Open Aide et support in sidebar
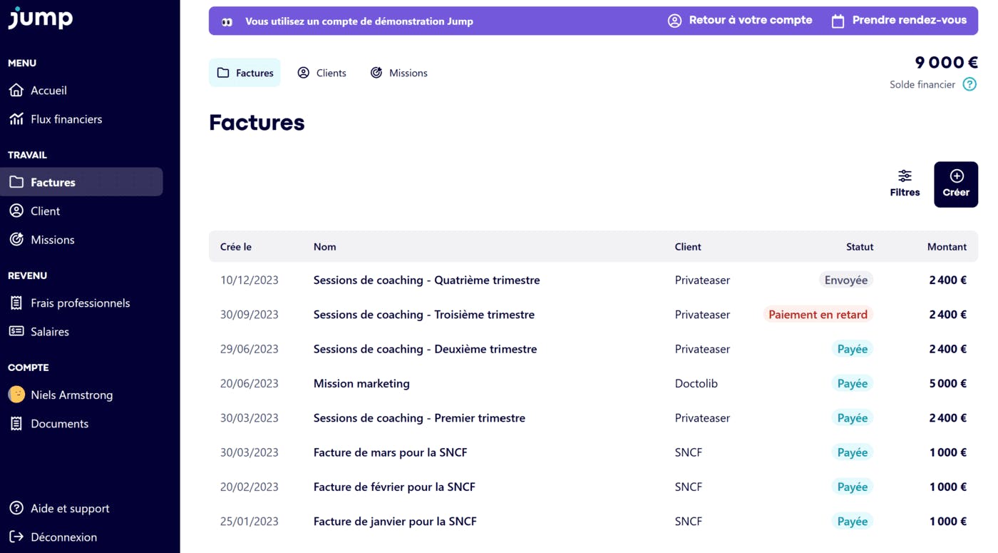Screen dimensions: 998x553 pyautogui.click(x=69, y=509)
